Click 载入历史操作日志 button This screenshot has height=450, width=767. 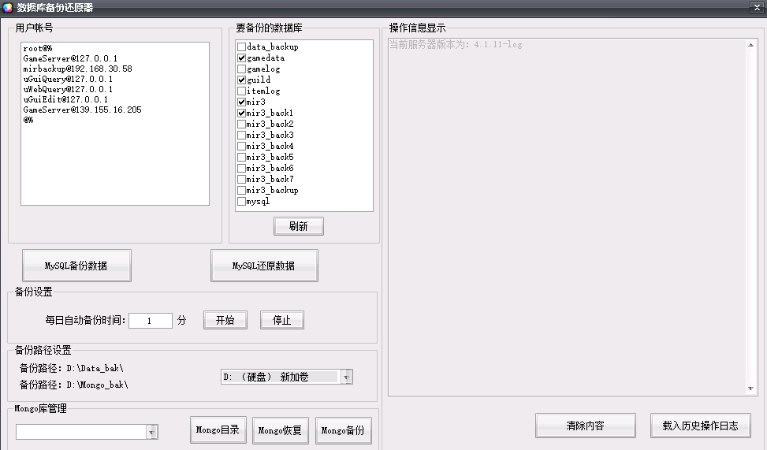[x=700, y=426]
